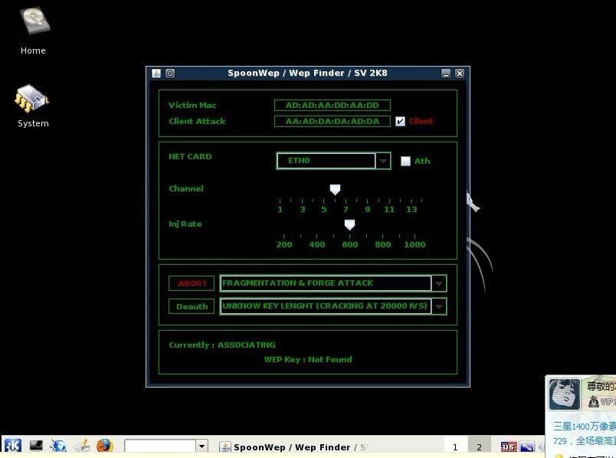Image resolution: width=616 pixels, height=458 pixels.
Task: Open the pen tool taskbar icon
Action: (82, 446)
